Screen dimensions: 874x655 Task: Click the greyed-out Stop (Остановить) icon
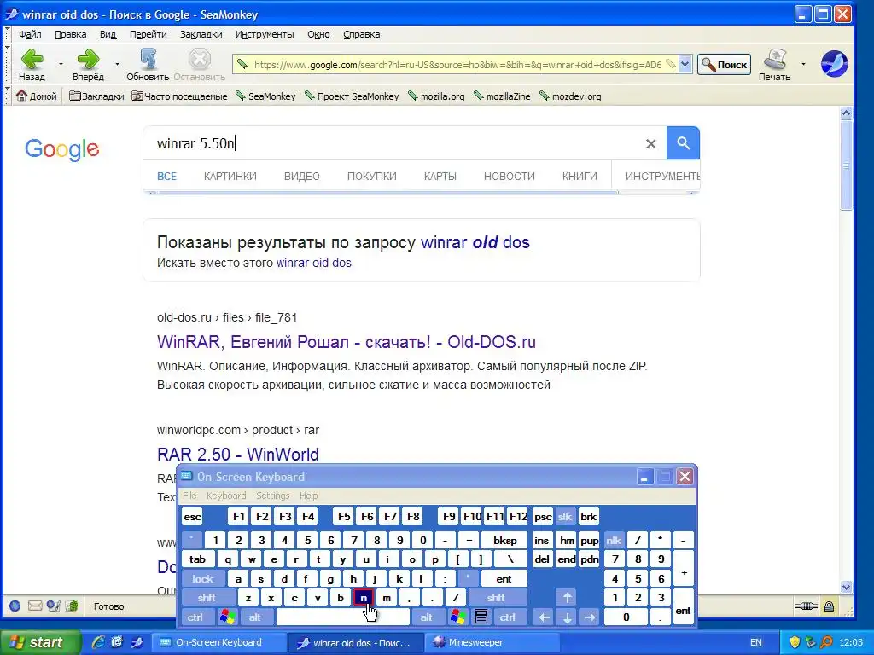199,59
